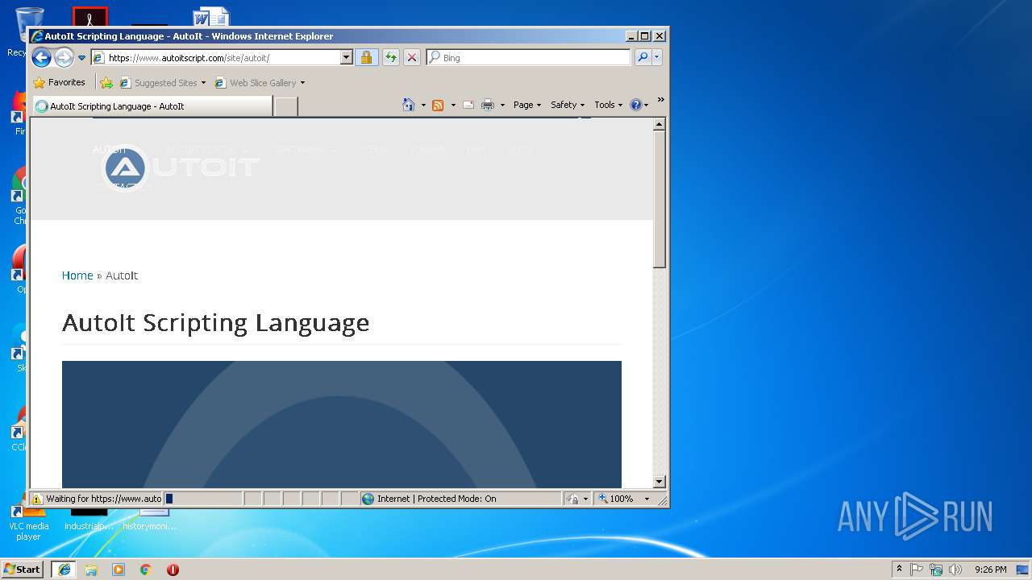This screenshot has width=1032, height=580.
Task: Open the Safety menu
Action: [x=568, y=105]
